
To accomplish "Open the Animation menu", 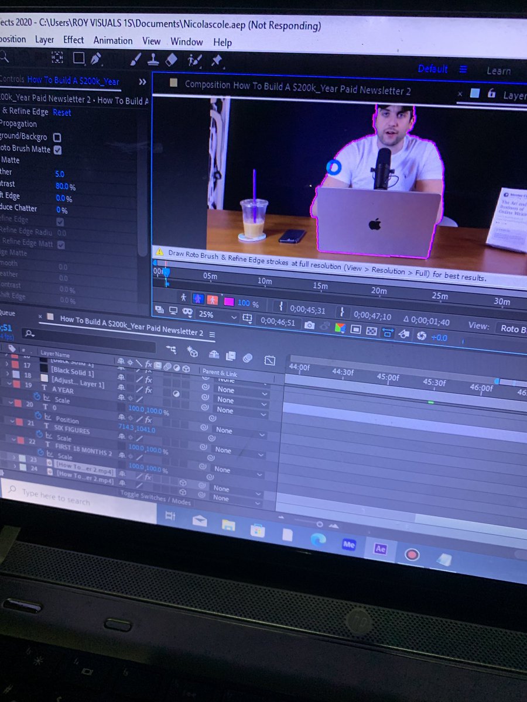I will click(113, 40).
